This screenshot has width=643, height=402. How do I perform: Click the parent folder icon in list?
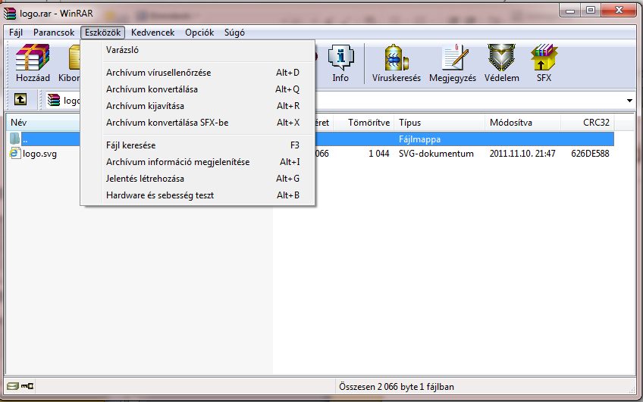14,139
